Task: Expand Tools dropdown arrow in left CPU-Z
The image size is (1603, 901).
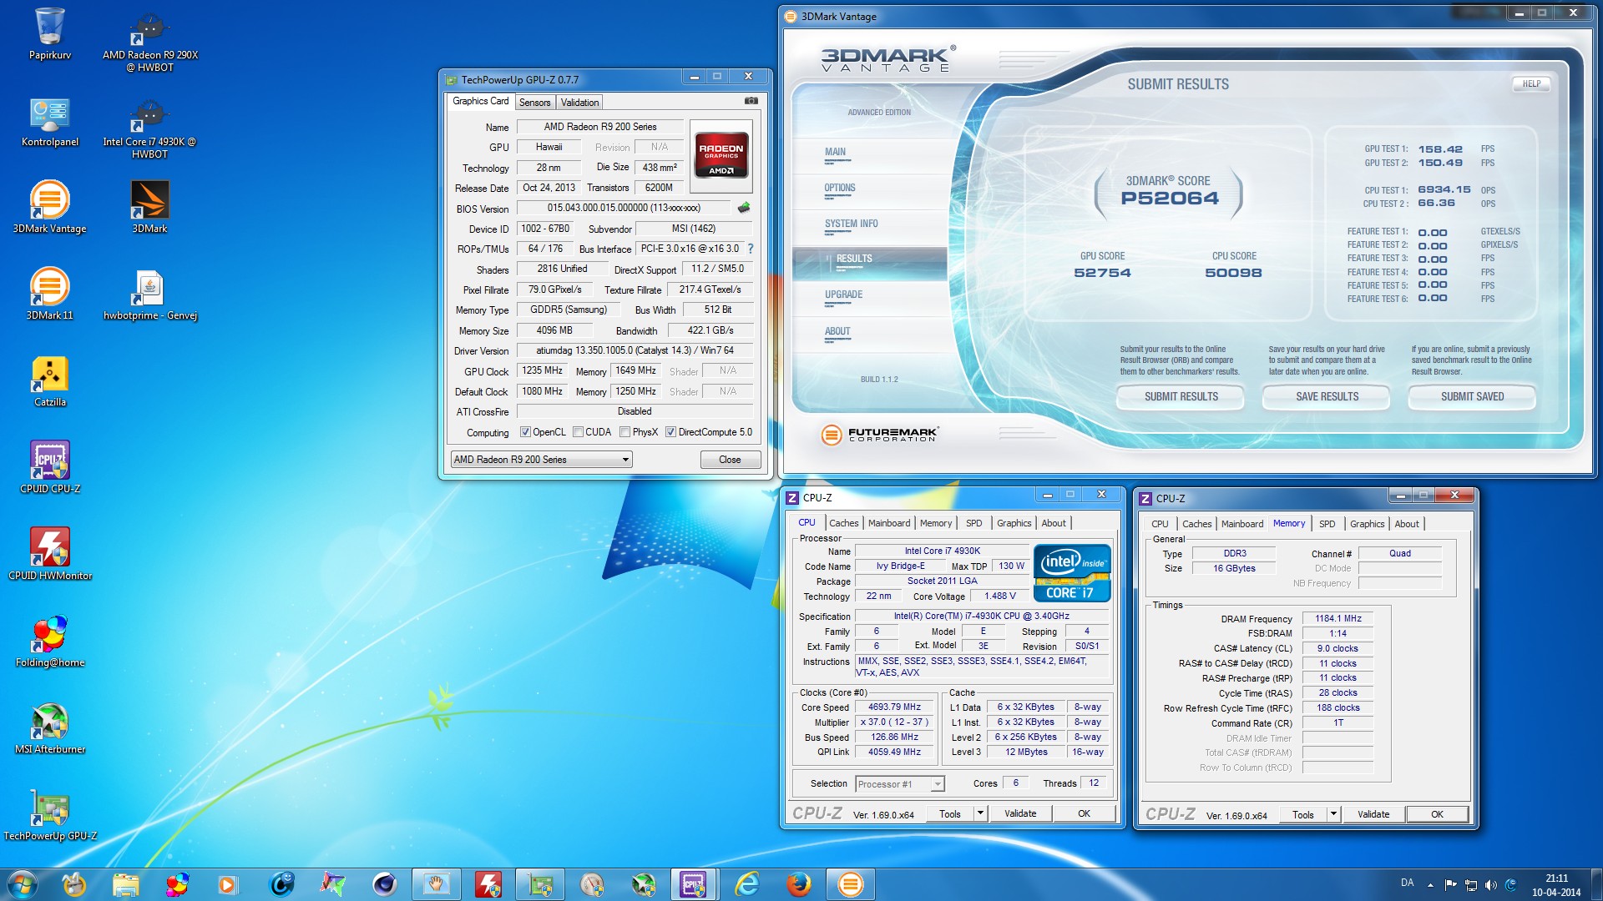Action: (980, 813)
